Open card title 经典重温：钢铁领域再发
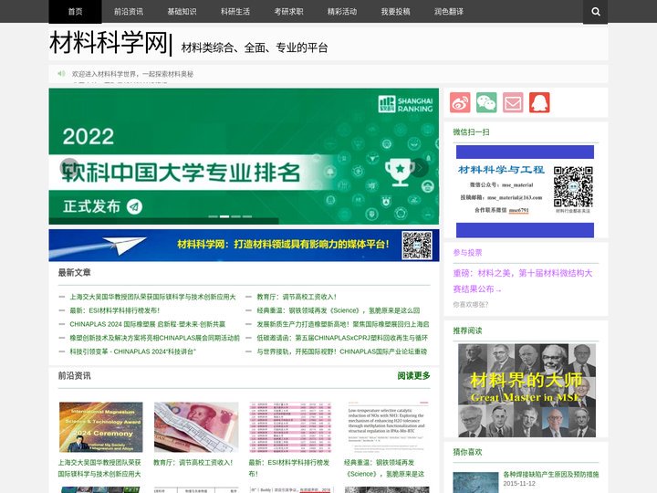The height and width of the screenshot is (493, 657). pyautogui.click(x=384, y=467)
